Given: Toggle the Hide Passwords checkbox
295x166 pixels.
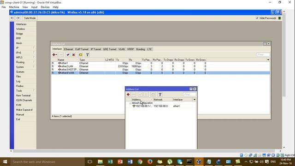Looking at the screenshot, I should point(257,18).
